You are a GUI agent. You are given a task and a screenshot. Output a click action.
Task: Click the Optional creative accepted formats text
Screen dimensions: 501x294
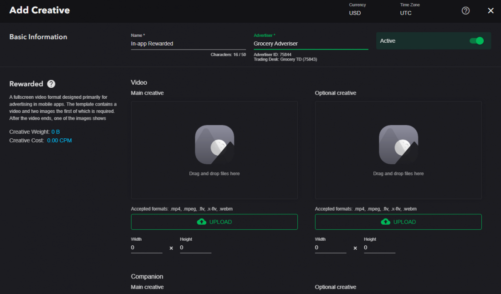tap(366, 209)
